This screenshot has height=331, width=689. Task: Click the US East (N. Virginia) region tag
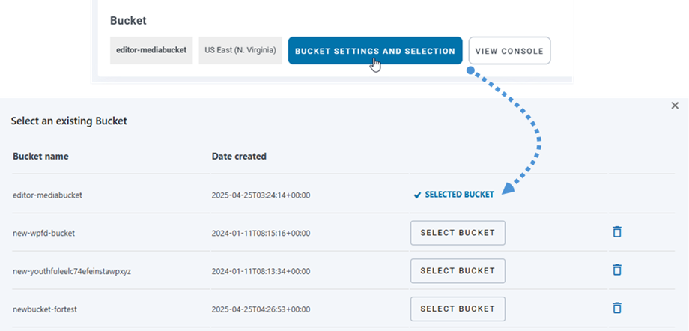[x=240, y=51]
